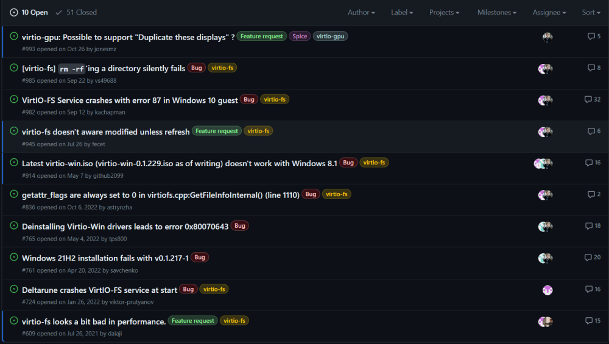This screenshot has width=609, height=344.
Task: Filter by Bug label on rm -rf issue
Action: pos(197,68)
